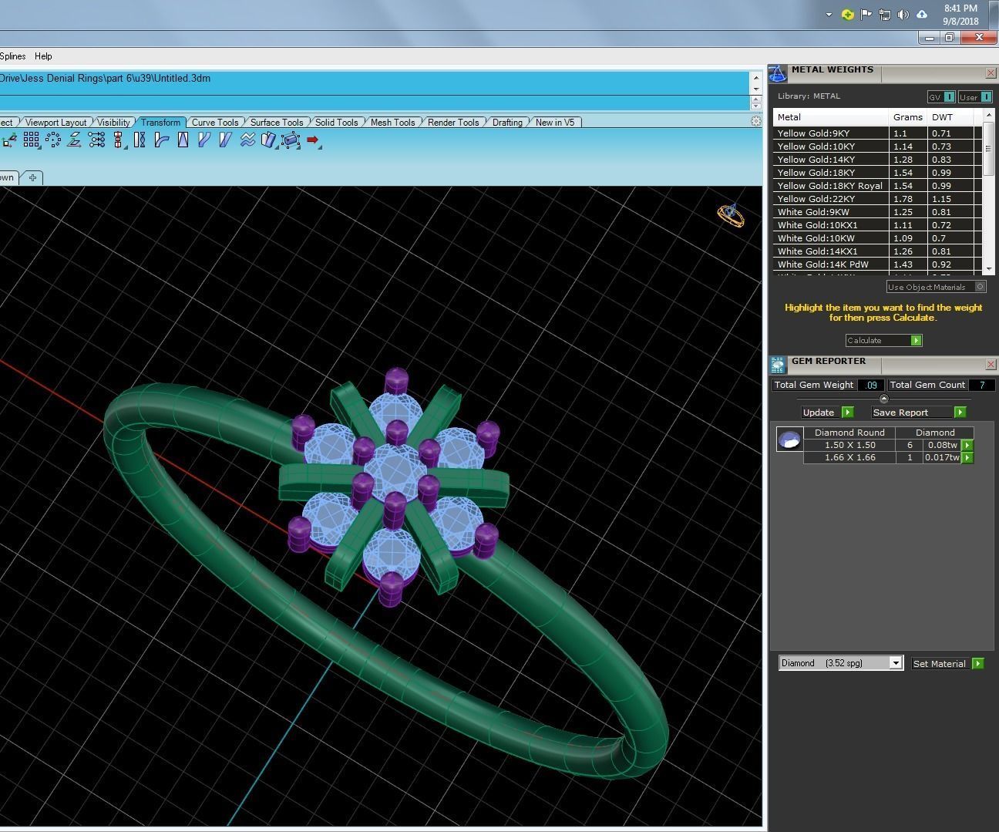The width and height of the screenshot is (999, 832).
Task: Click the green arrow for 1.50 X 1.50 row
Action: [x=967, y=445]
